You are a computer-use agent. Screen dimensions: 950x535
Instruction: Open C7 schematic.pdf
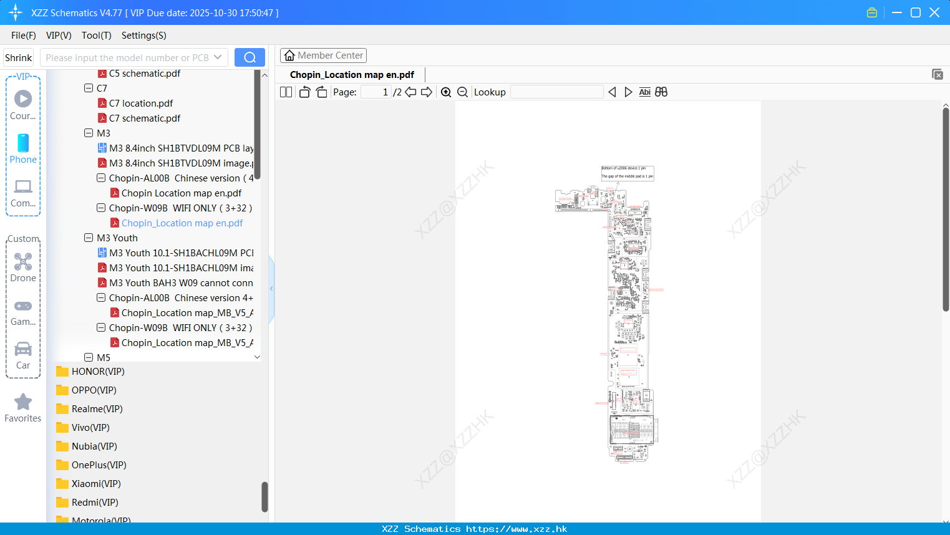pos(145,118)
